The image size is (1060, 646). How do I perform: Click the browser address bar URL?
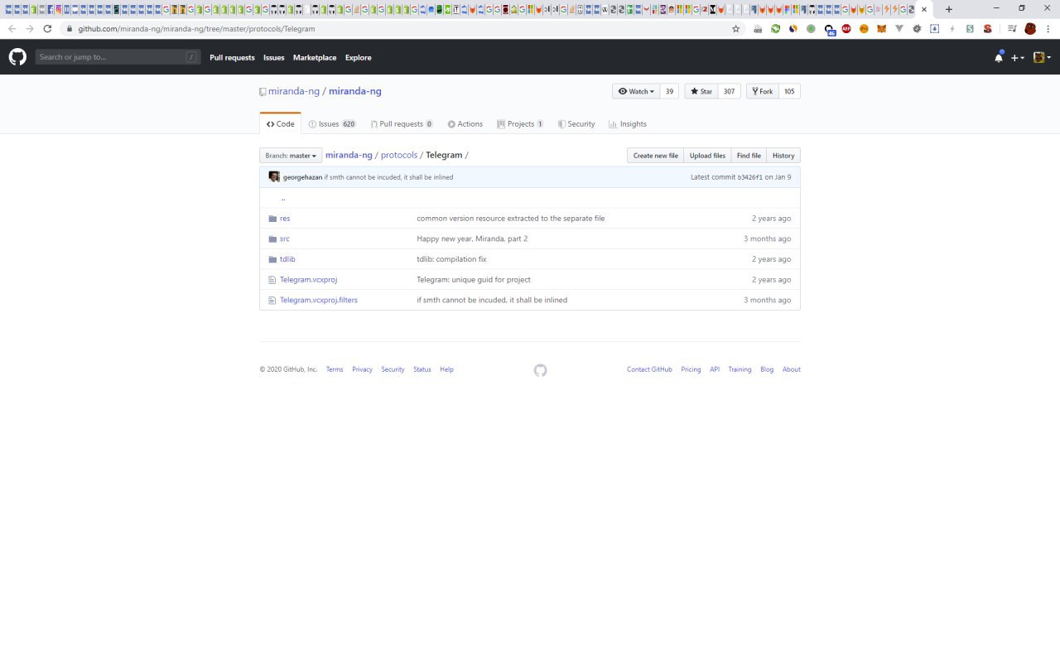pyautogui.click(x=196, y=28)
